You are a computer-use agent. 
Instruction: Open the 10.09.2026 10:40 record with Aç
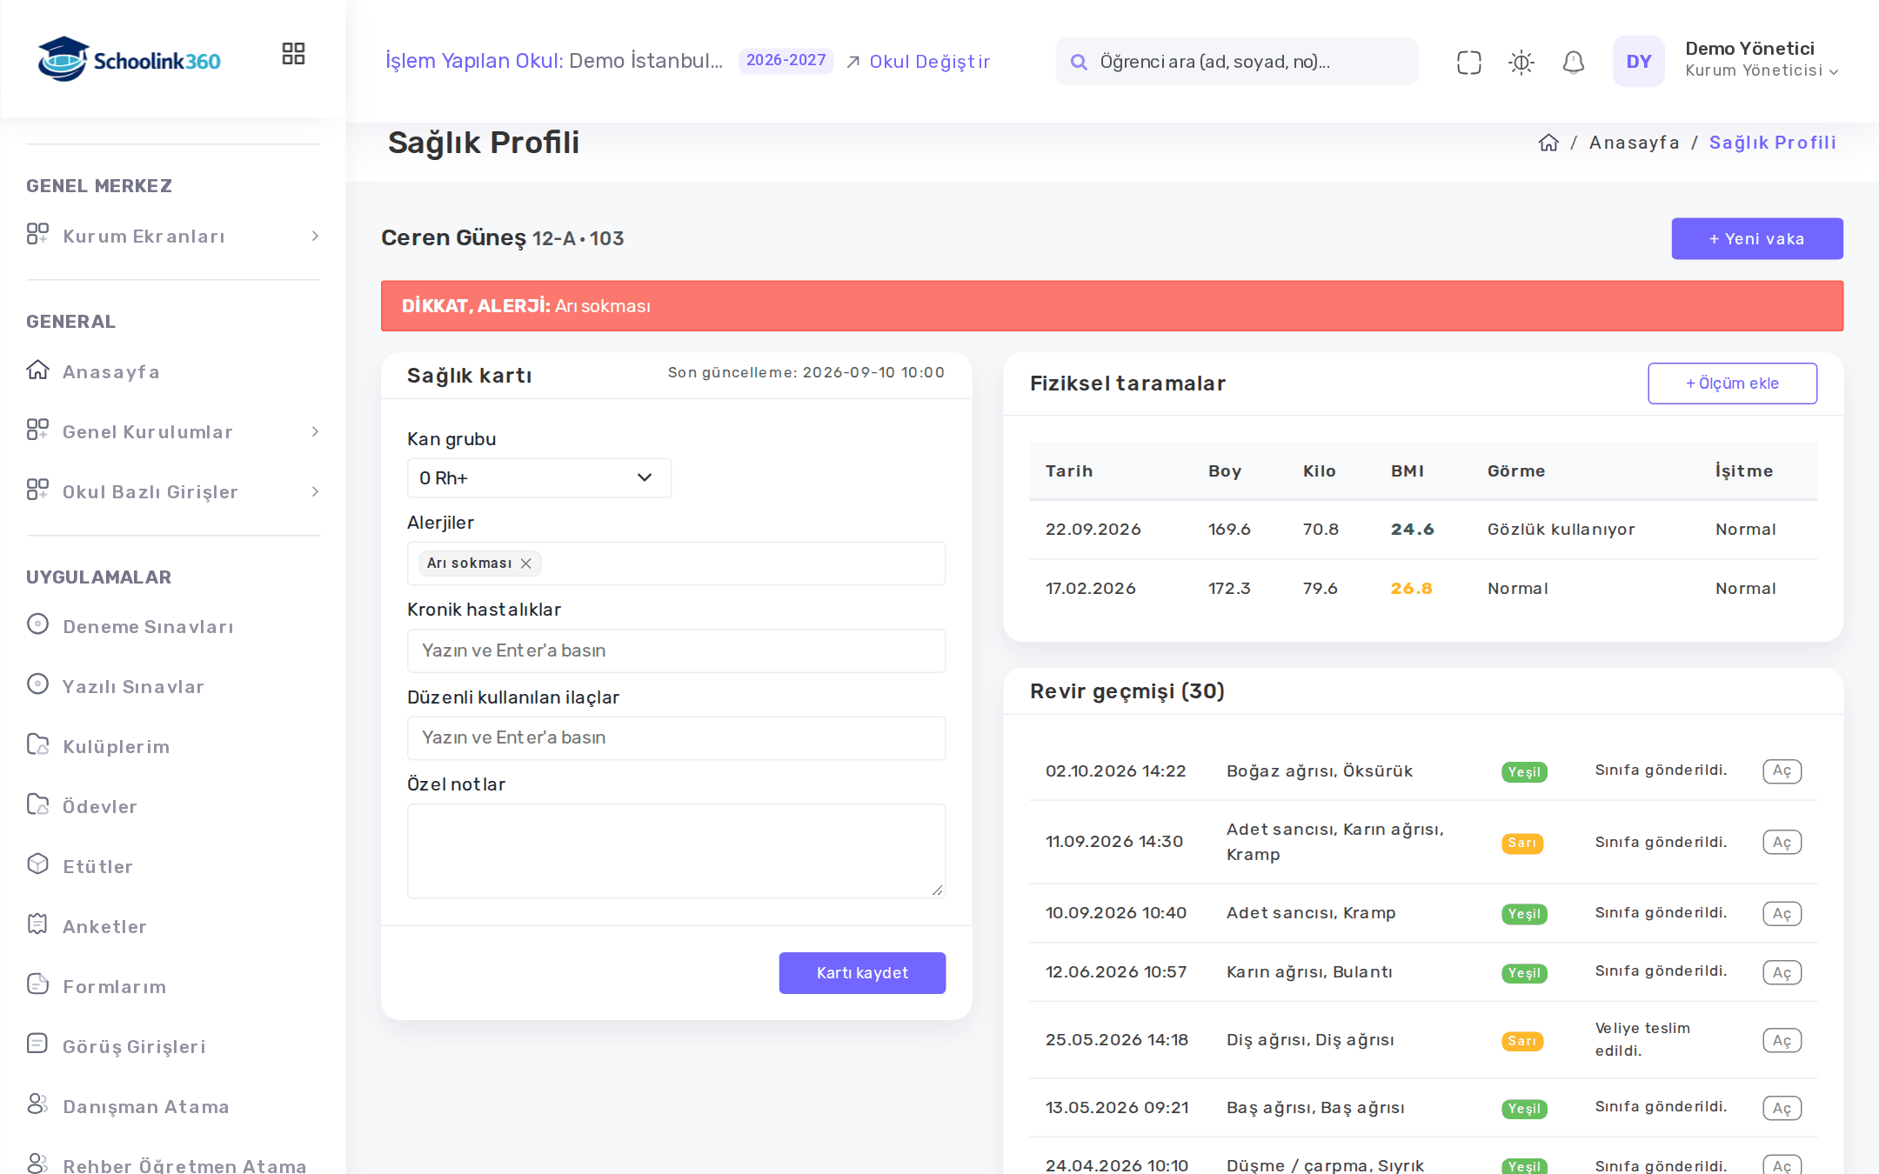(1782, 913)
